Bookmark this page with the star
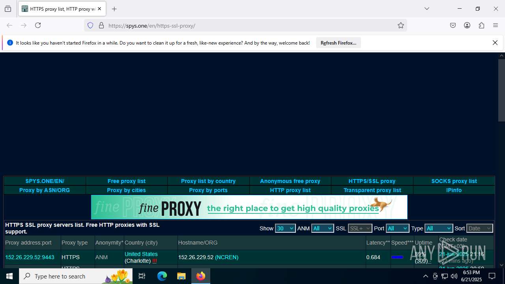Image resolution: width=505 pixels, height=284 pixels. pyautogui.click(x=401, y=26)
